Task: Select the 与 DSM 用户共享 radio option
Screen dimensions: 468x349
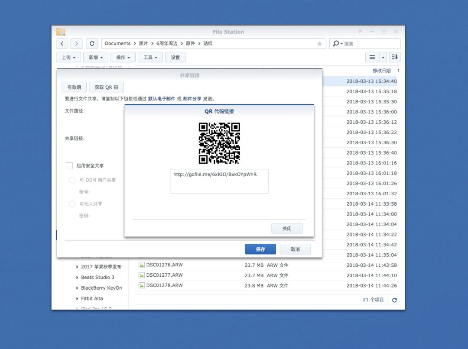Action: tap(72, 180)
